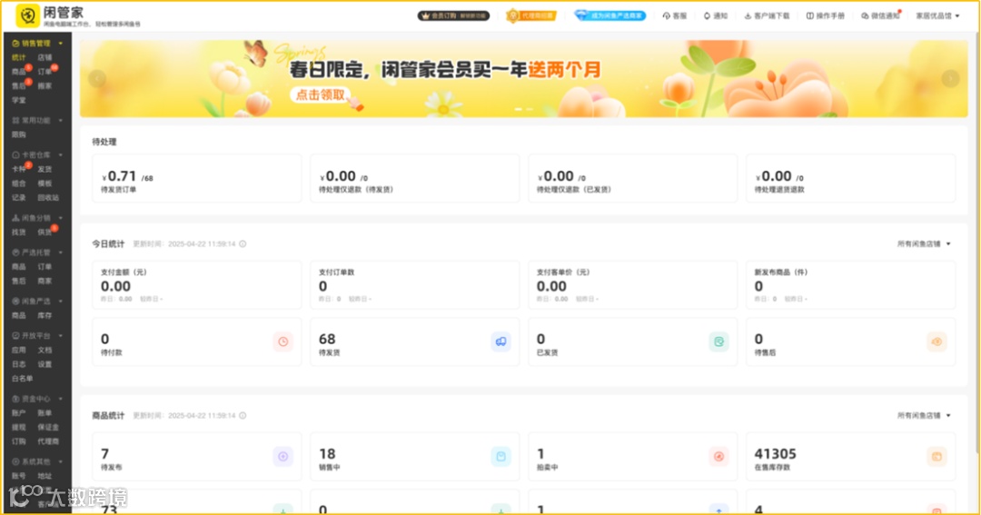This screenshot has height=515, width=981.
Task: Collapse the 常用功能 sidebar section arrow
Action: point(61,120)
